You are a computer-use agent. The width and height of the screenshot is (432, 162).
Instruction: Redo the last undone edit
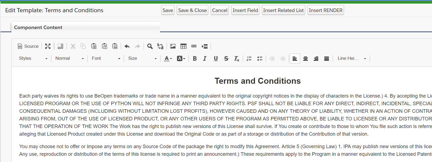tap(138, 46)
